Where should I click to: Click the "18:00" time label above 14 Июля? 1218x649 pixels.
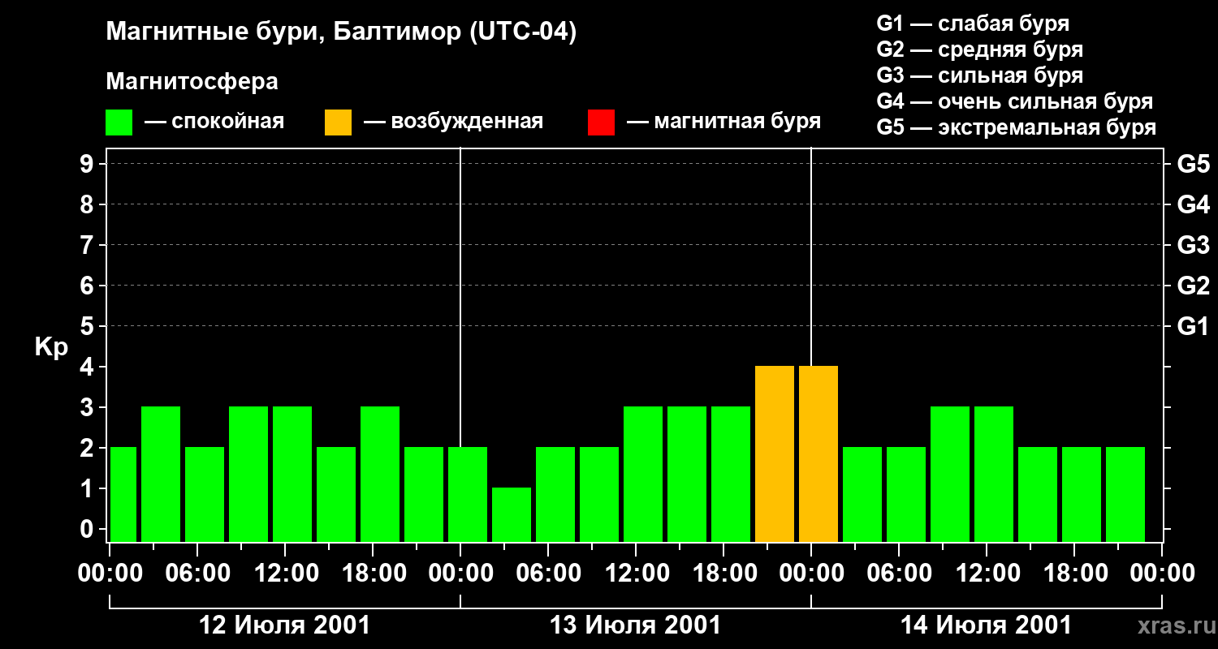tap(1074, 574)
